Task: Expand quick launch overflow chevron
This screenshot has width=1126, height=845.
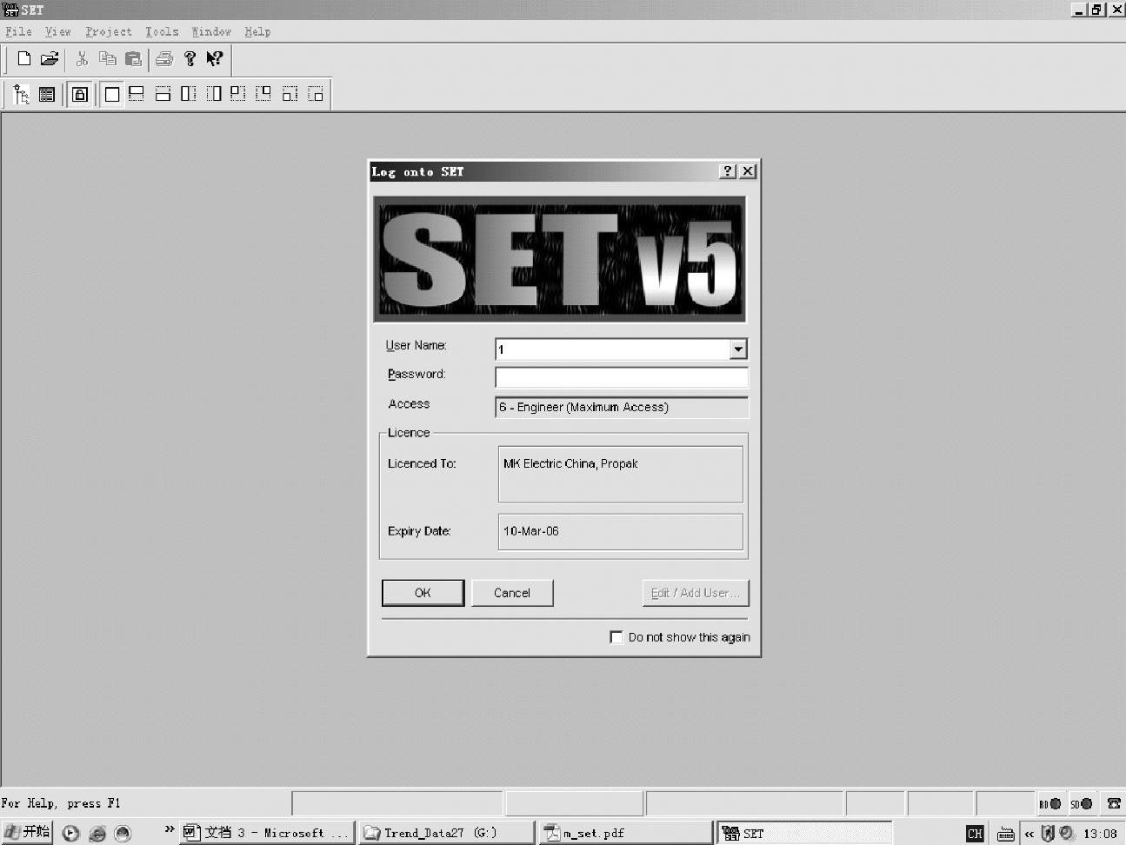Action: tap(170, 829)
